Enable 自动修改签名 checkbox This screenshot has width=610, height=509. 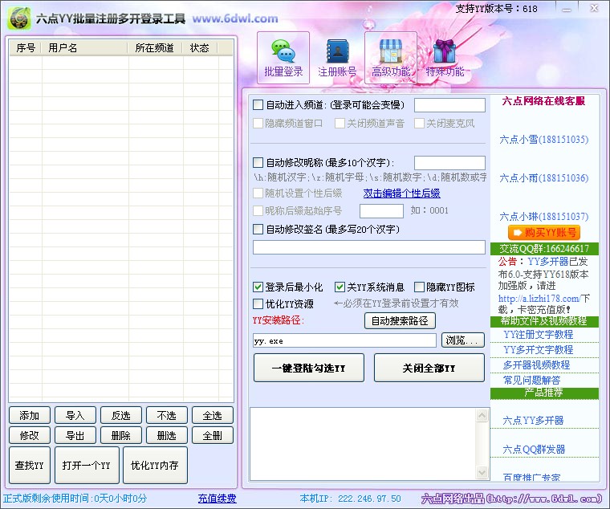(x=258, y=229)
